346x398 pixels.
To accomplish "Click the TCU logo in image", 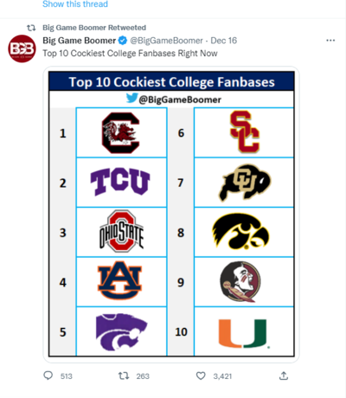I will coord(120,182).
